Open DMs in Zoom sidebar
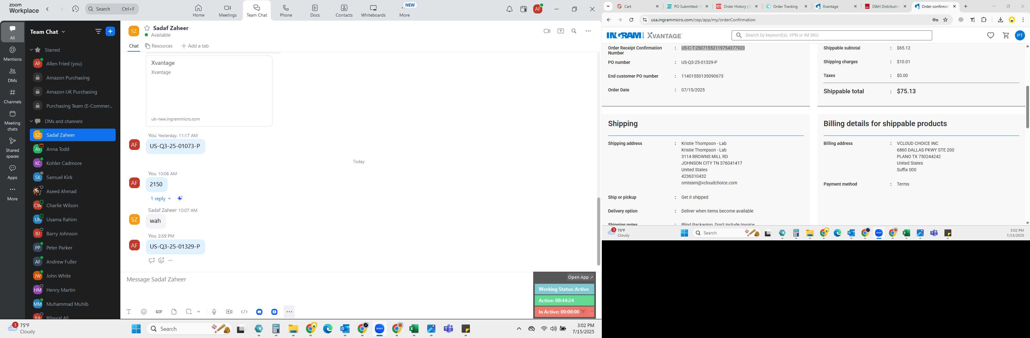Image resolution: width=1030 pixels, height=338 pixels. coord(13,75)
